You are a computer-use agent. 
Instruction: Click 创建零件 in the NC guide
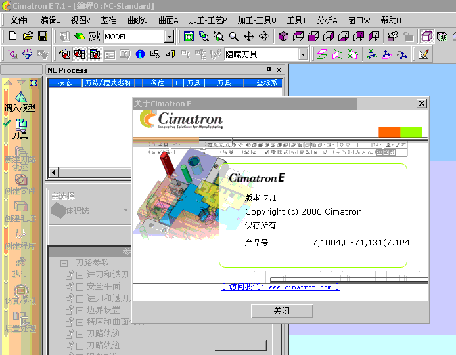coord(20,184)
